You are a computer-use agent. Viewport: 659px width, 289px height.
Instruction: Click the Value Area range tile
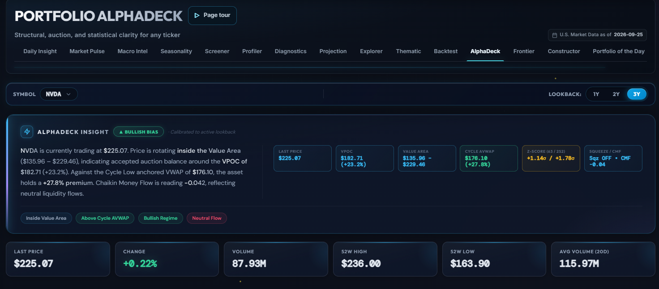tap(427, 158)
